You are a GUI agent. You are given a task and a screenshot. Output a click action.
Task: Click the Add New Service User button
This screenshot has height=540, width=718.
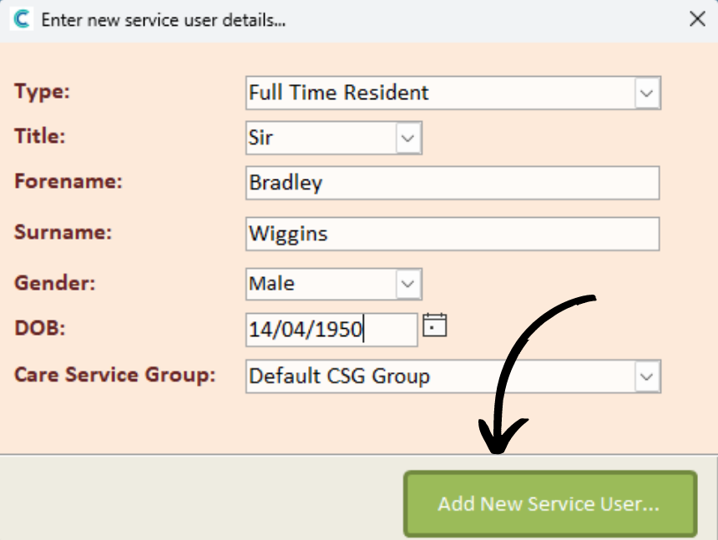[550, 503]
